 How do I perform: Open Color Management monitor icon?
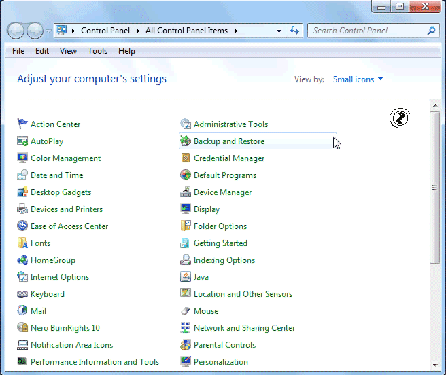22,158
